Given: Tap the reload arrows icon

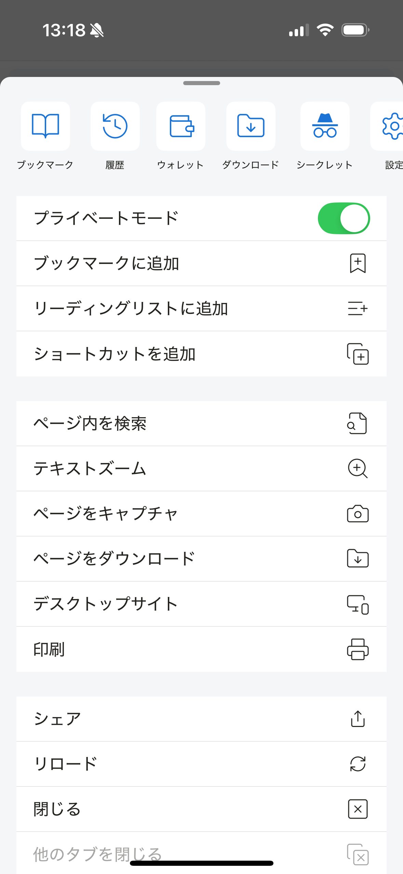Looking at the screenshot, I should point(358,764).
